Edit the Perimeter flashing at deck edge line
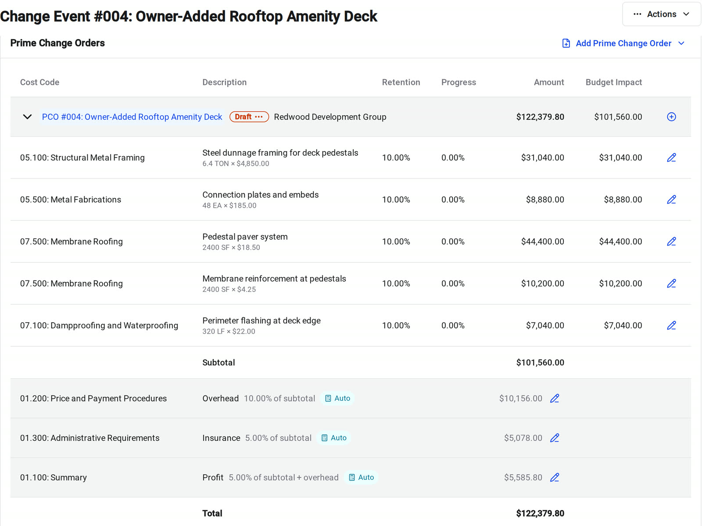The image size is (702, 526). 671,325
